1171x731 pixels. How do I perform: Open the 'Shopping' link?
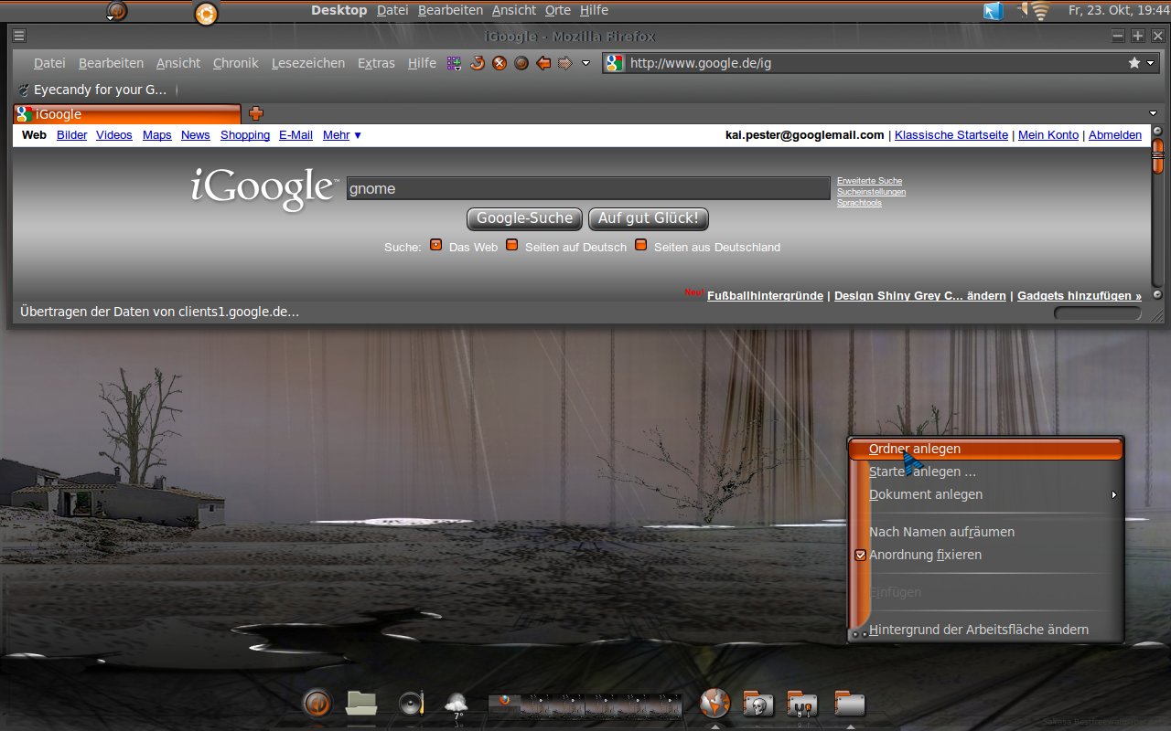tap(245, 134)
